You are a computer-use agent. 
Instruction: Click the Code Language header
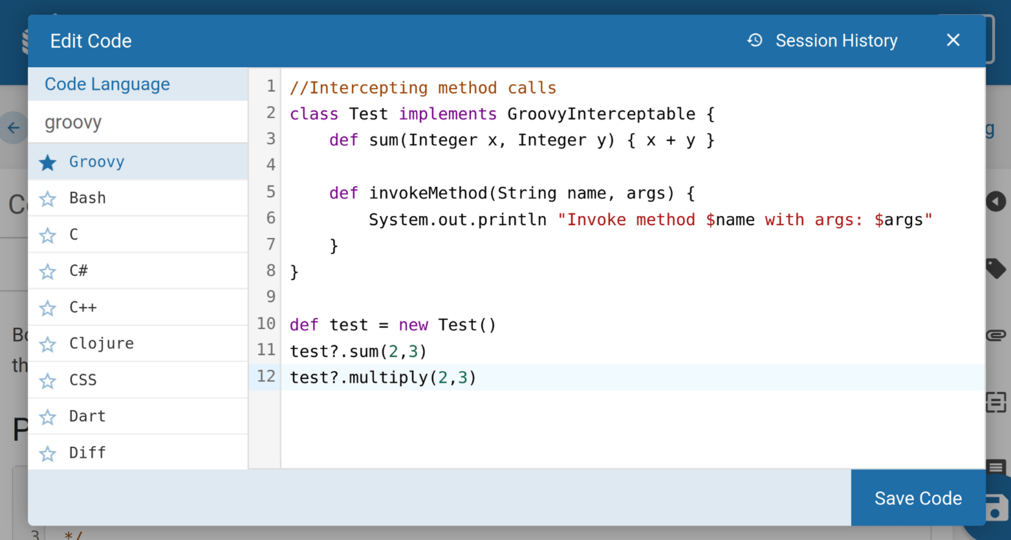[x=107, y=84]
